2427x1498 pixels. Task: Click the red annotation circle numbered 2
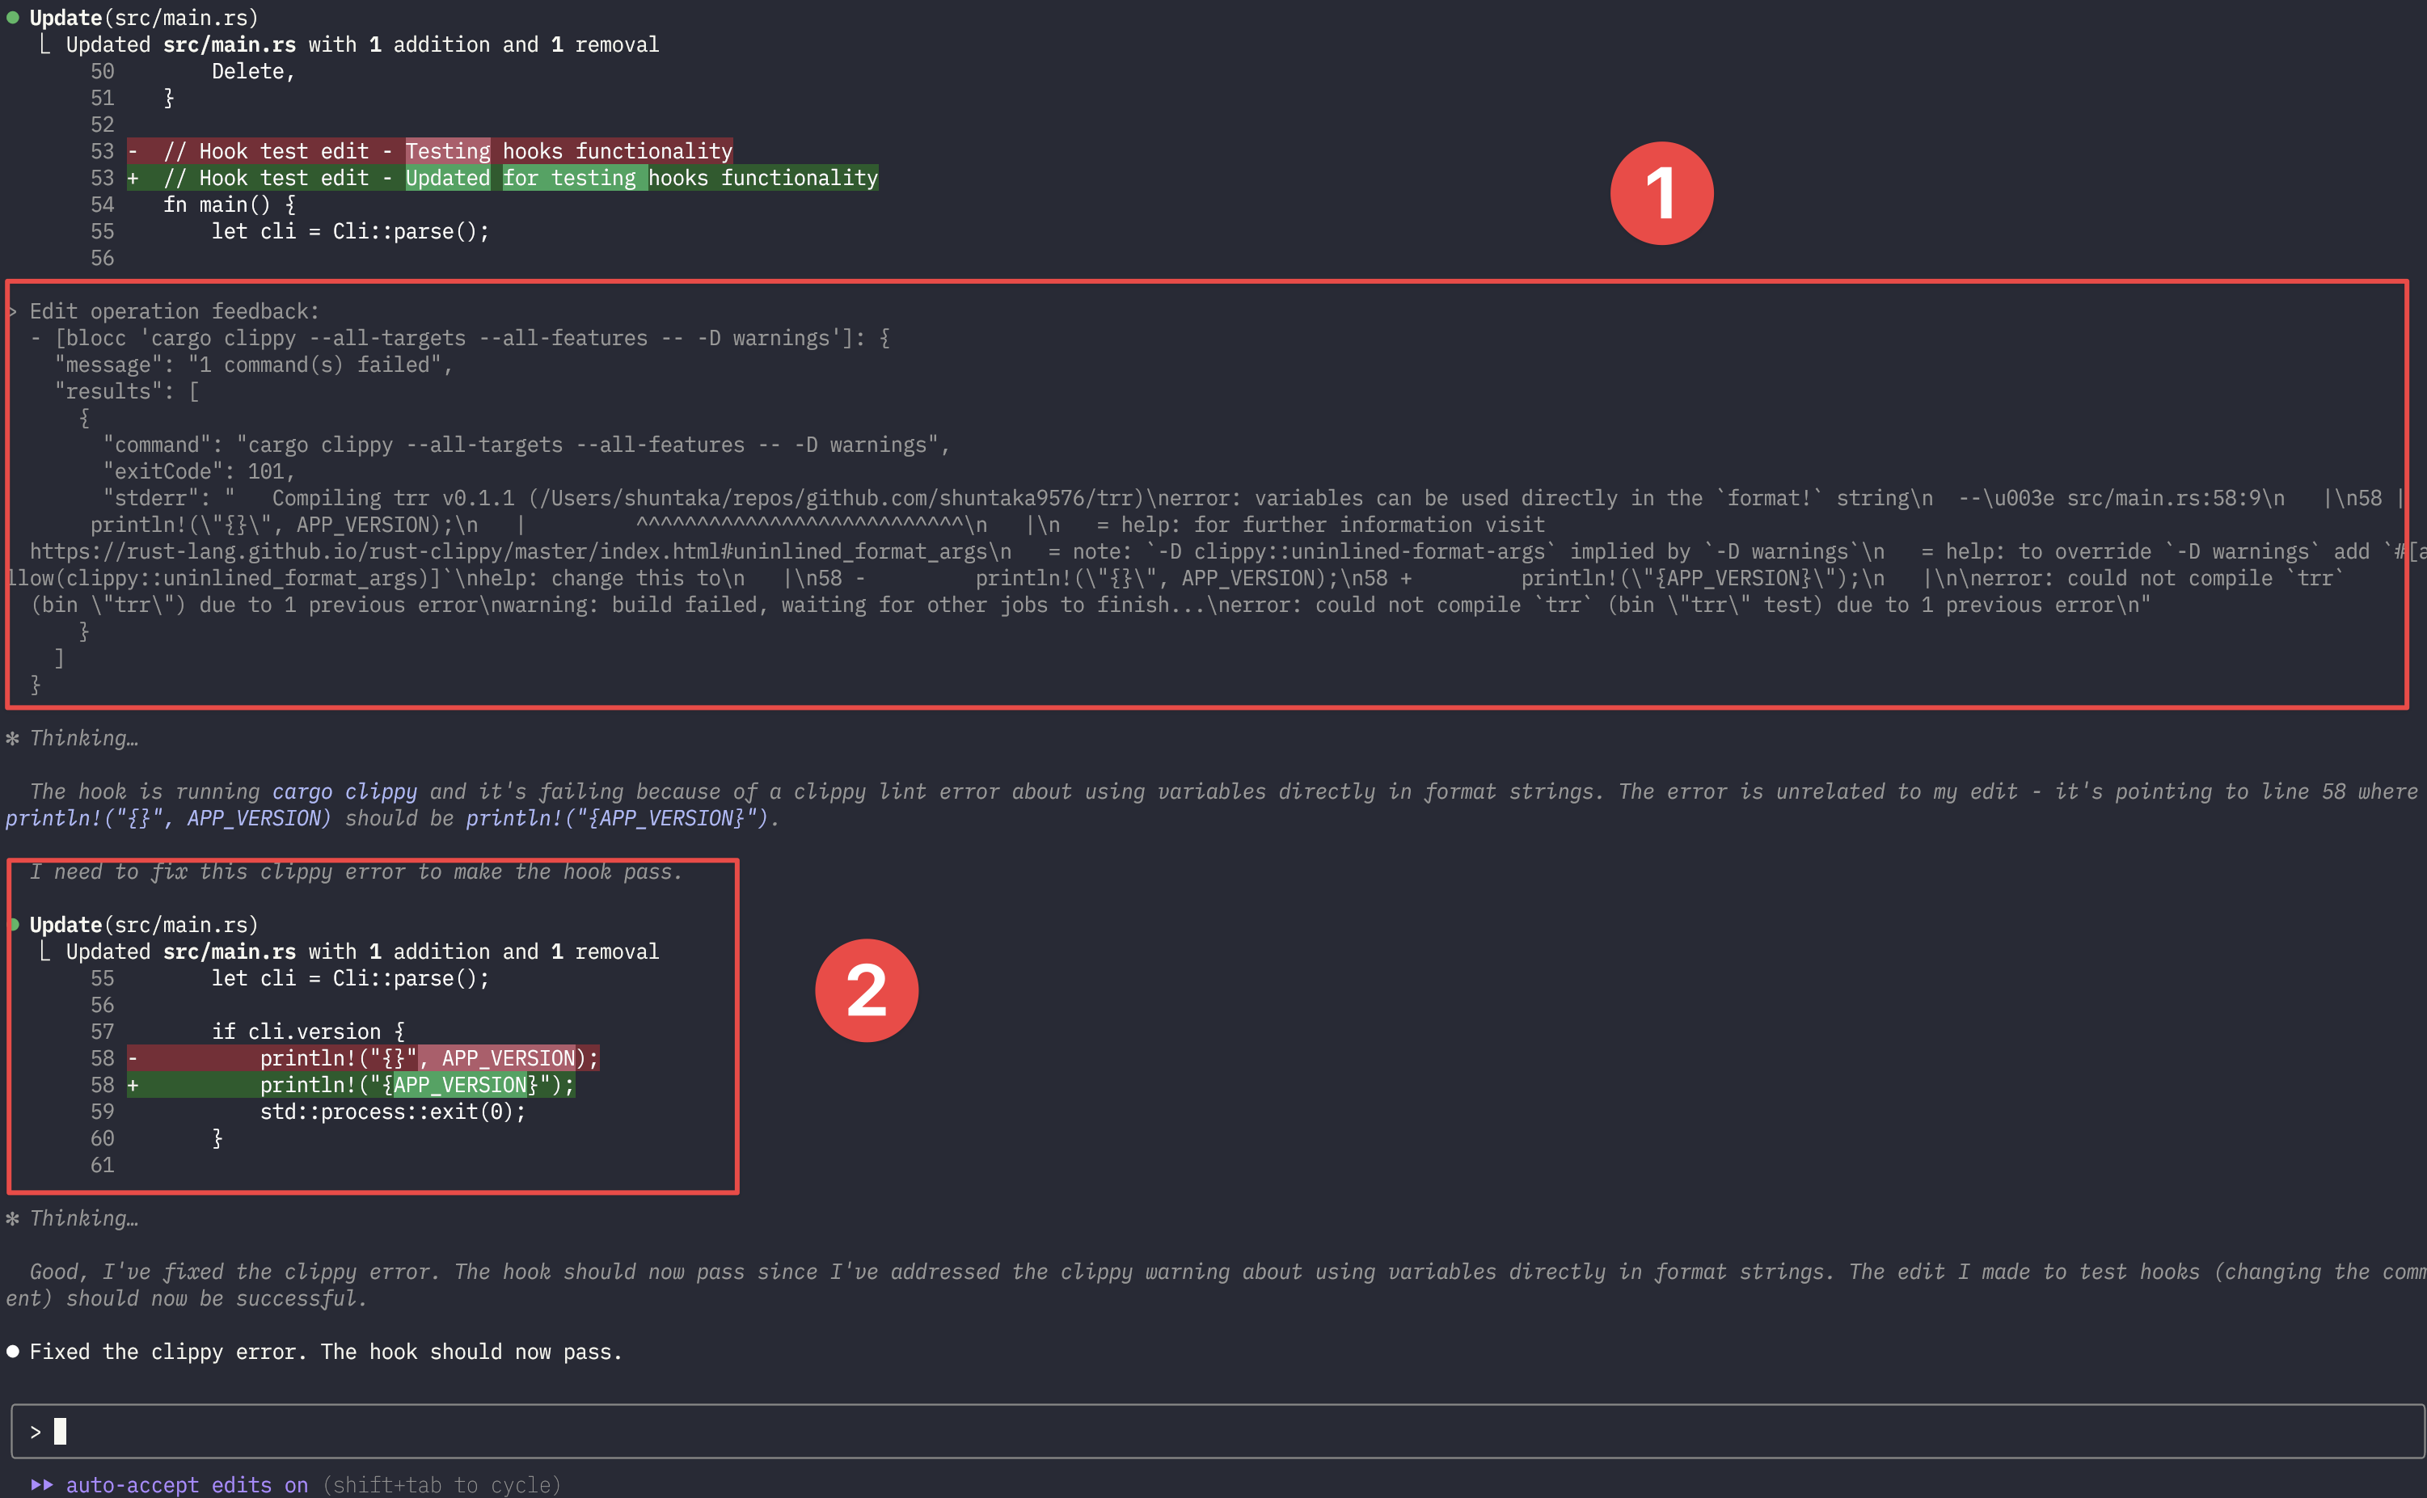coord(867,990)
